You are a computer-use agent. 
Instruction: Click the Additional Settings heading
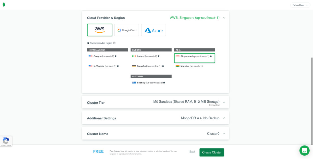pyautogui.click(x=102, y=118)
